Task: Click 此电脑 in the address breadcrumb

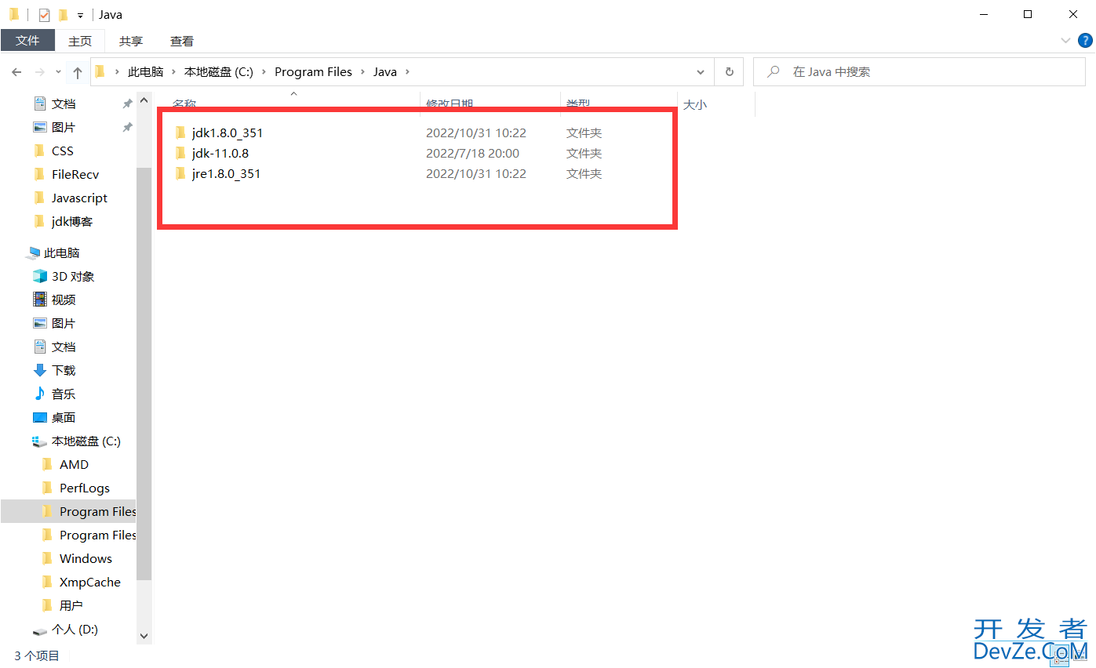Action: tap(145, 71)
